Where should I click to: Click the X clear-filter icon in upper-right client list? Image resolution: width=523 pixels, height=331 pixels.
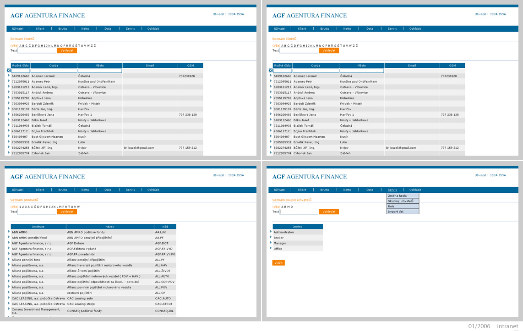(271, 71)
